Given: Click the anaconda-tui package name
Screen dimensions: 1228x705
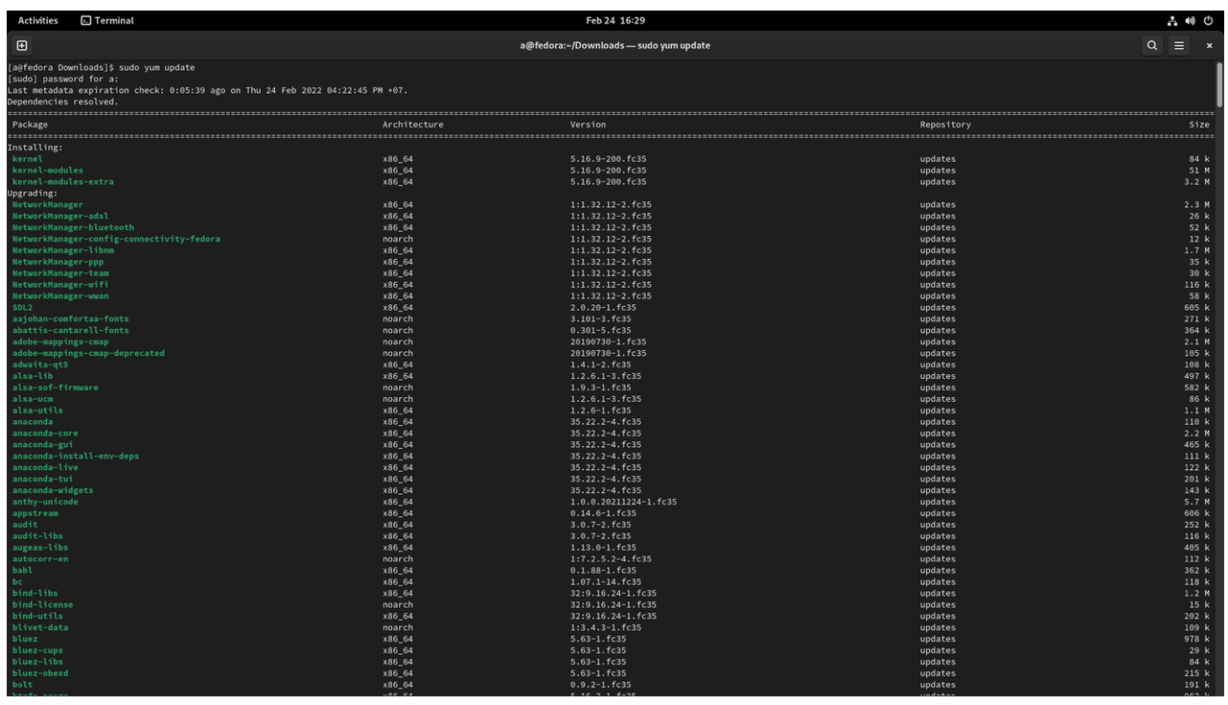Looking at the screenshot, I should point(42,479).
